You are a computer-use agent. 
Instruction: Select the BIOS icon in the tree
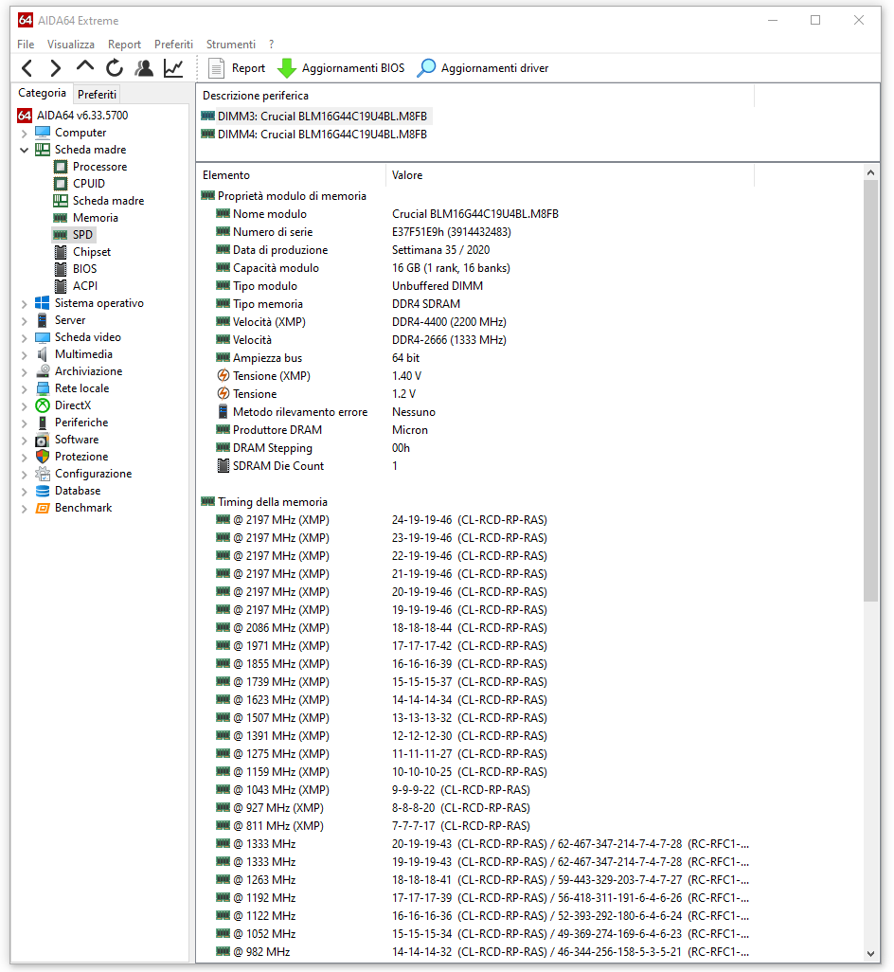point(60,269)
